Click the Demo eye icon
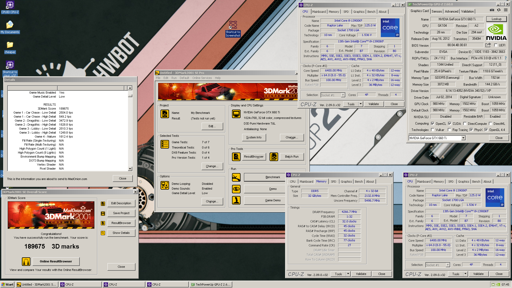Image resolution: width=512 pixels, height=288 pixels. [x=236, y=189]
